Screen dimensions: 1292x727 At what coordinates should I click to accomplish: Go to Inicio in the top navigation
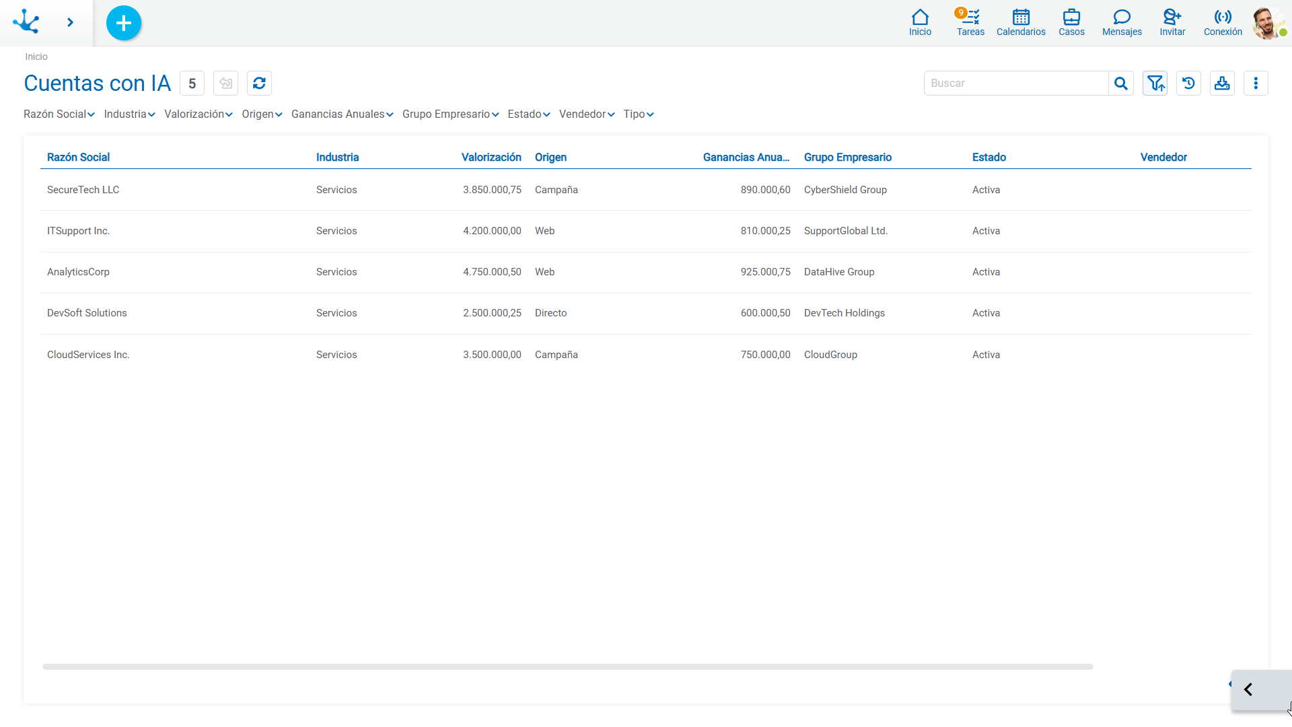[920, 22]
